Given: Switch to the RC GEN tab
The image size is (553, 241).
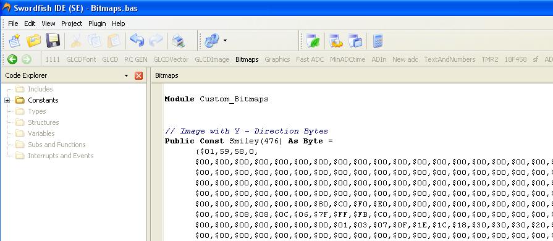Looking at the screenshot, I should point(136,60).
